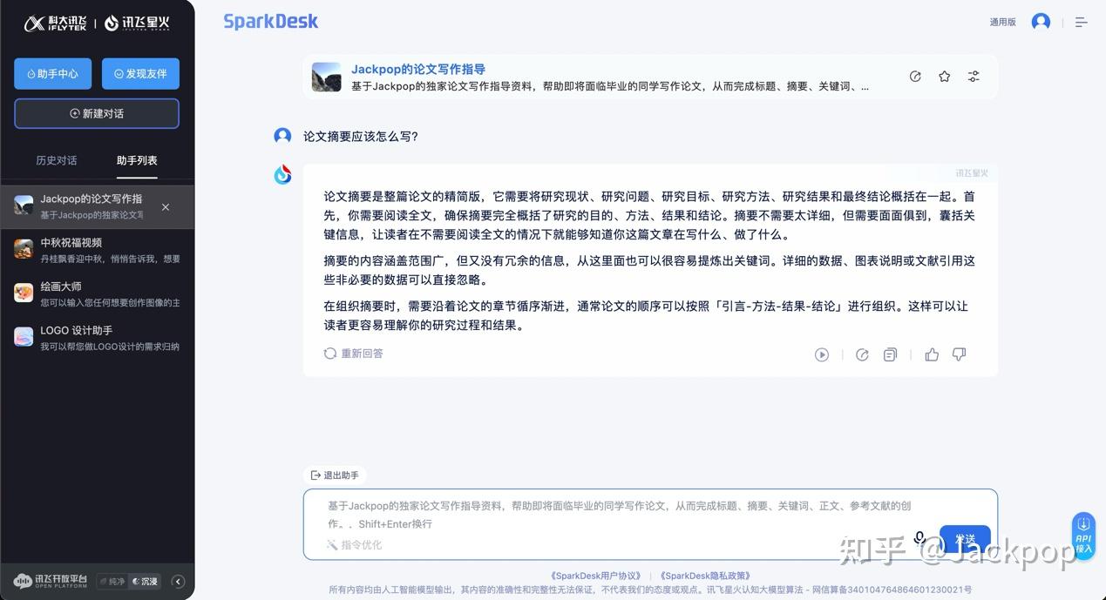Viewport: 1106px width, 600px height.
Task: Collapse the sidebar with the chevron
Action: pos(178,582)
